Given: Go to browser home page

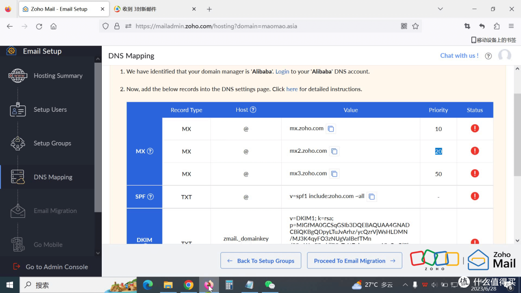Looking at the screenshot, I should 54,26.
